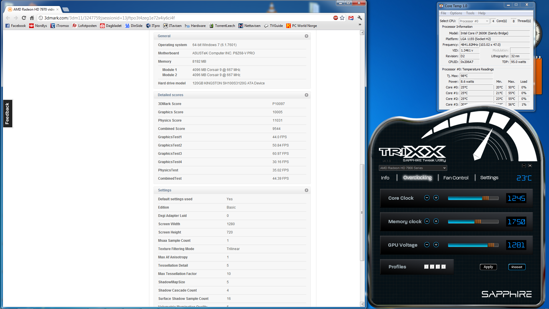The height and width of the screenshot is (309, 549).
Task: Click the 3DMark Score value P10097
Action: (279, 104)
